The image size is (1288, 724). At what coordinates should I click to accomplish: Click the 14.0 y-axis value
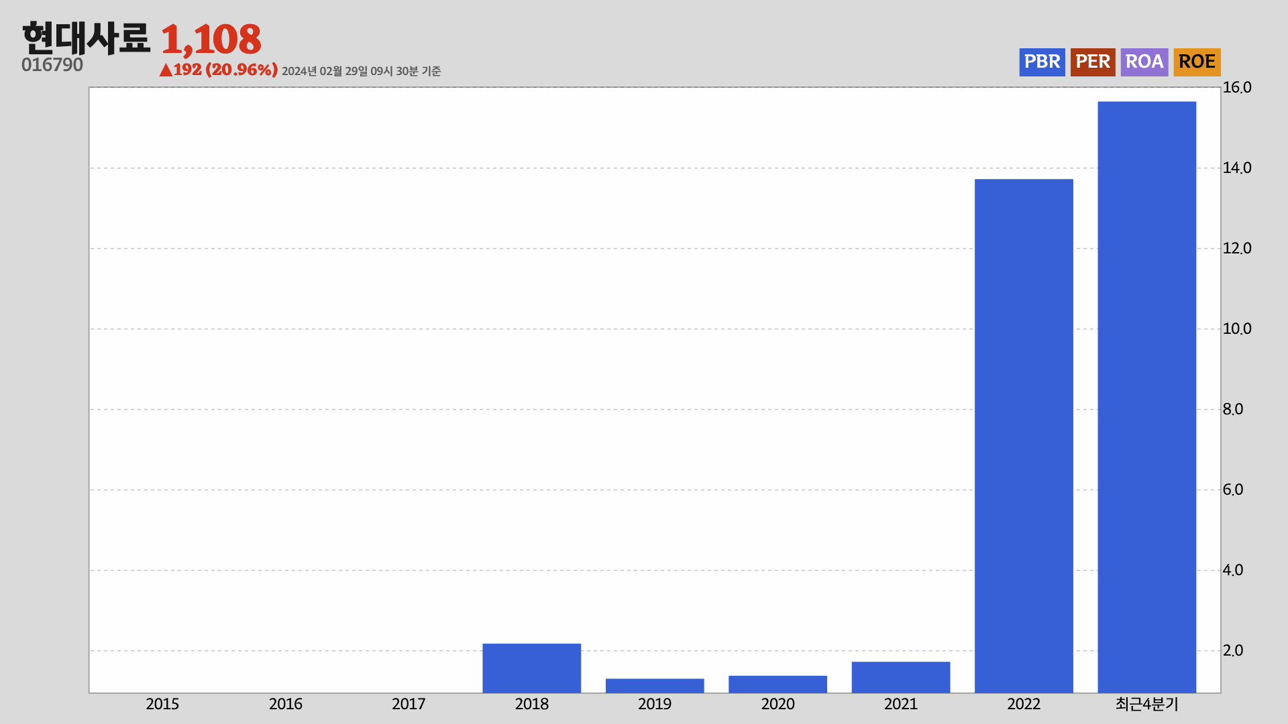point(1237,168)
